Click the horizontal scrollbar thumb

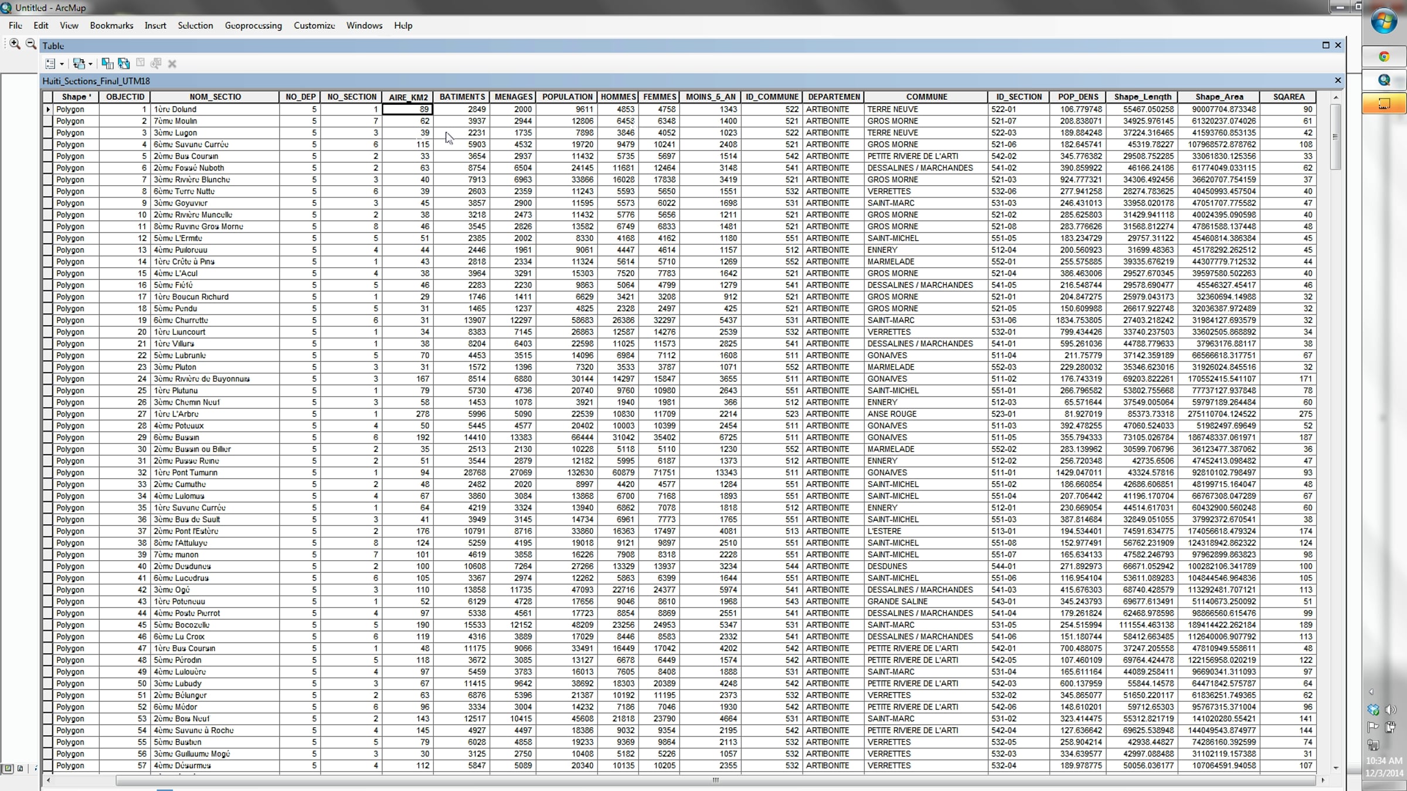pos(715,780)
